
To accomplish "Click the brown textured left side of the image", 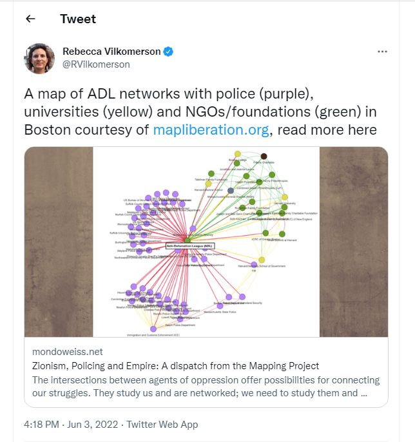I will tap(59, 242).
